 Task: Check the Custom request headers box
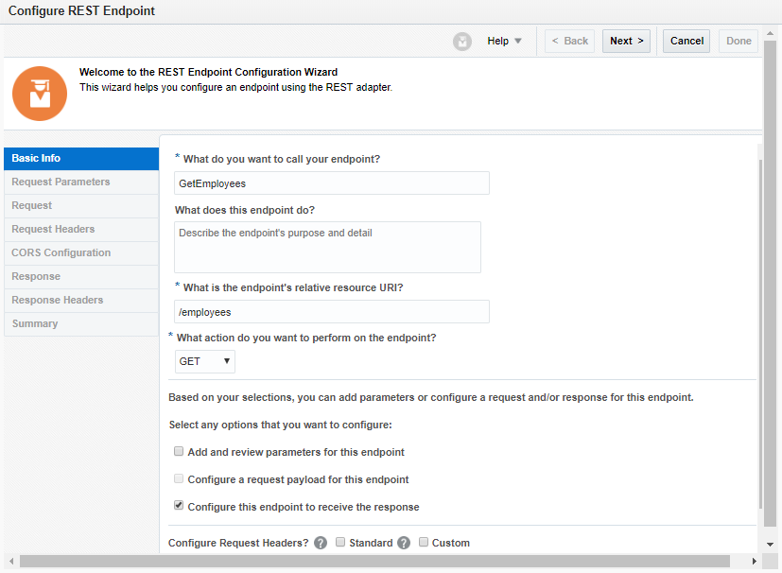424,543
